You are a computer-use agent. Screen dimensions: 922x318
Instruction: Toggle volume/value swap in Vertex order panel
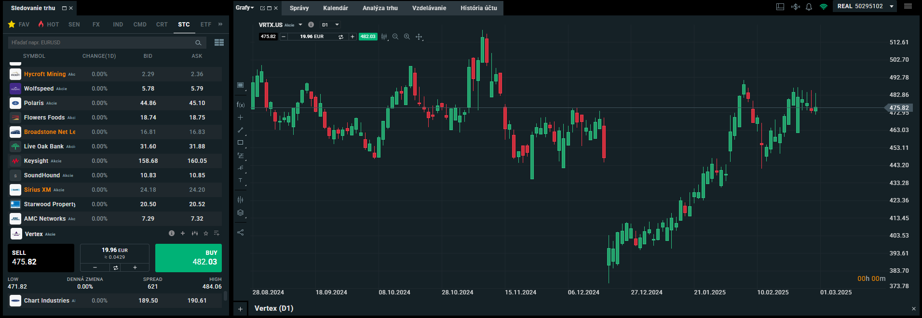[x=115, y=267]
